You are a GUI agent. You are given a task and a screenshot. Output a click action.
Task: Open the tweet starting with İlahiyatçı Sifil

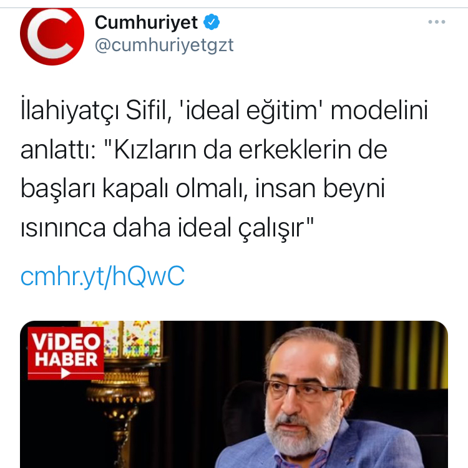[x=225, y=168]
